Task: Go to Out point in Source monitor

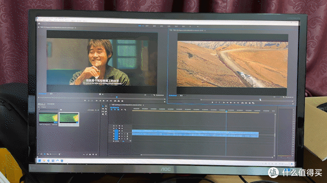Action: [111, 101]
